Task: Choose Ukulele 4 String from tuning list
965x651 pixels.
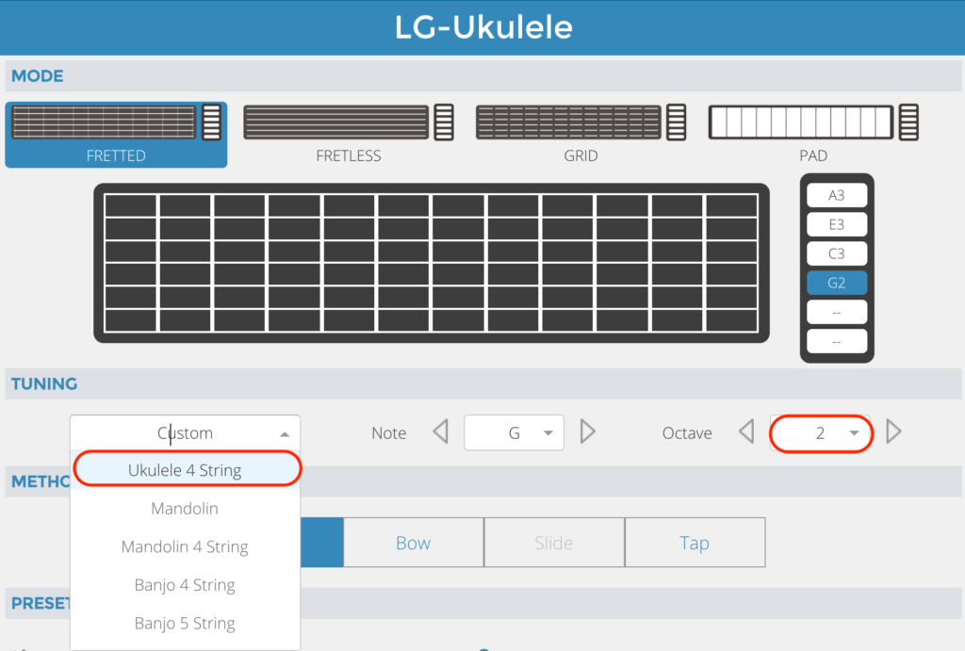Action: pos(186,470)
